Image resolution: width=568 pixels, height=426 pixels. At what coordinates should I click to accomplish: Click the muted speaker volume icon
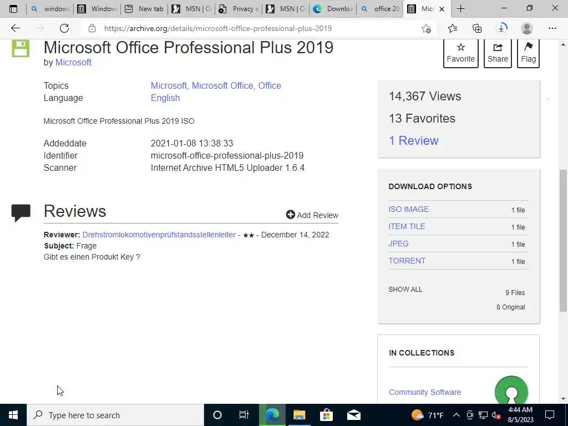point(496,415)
